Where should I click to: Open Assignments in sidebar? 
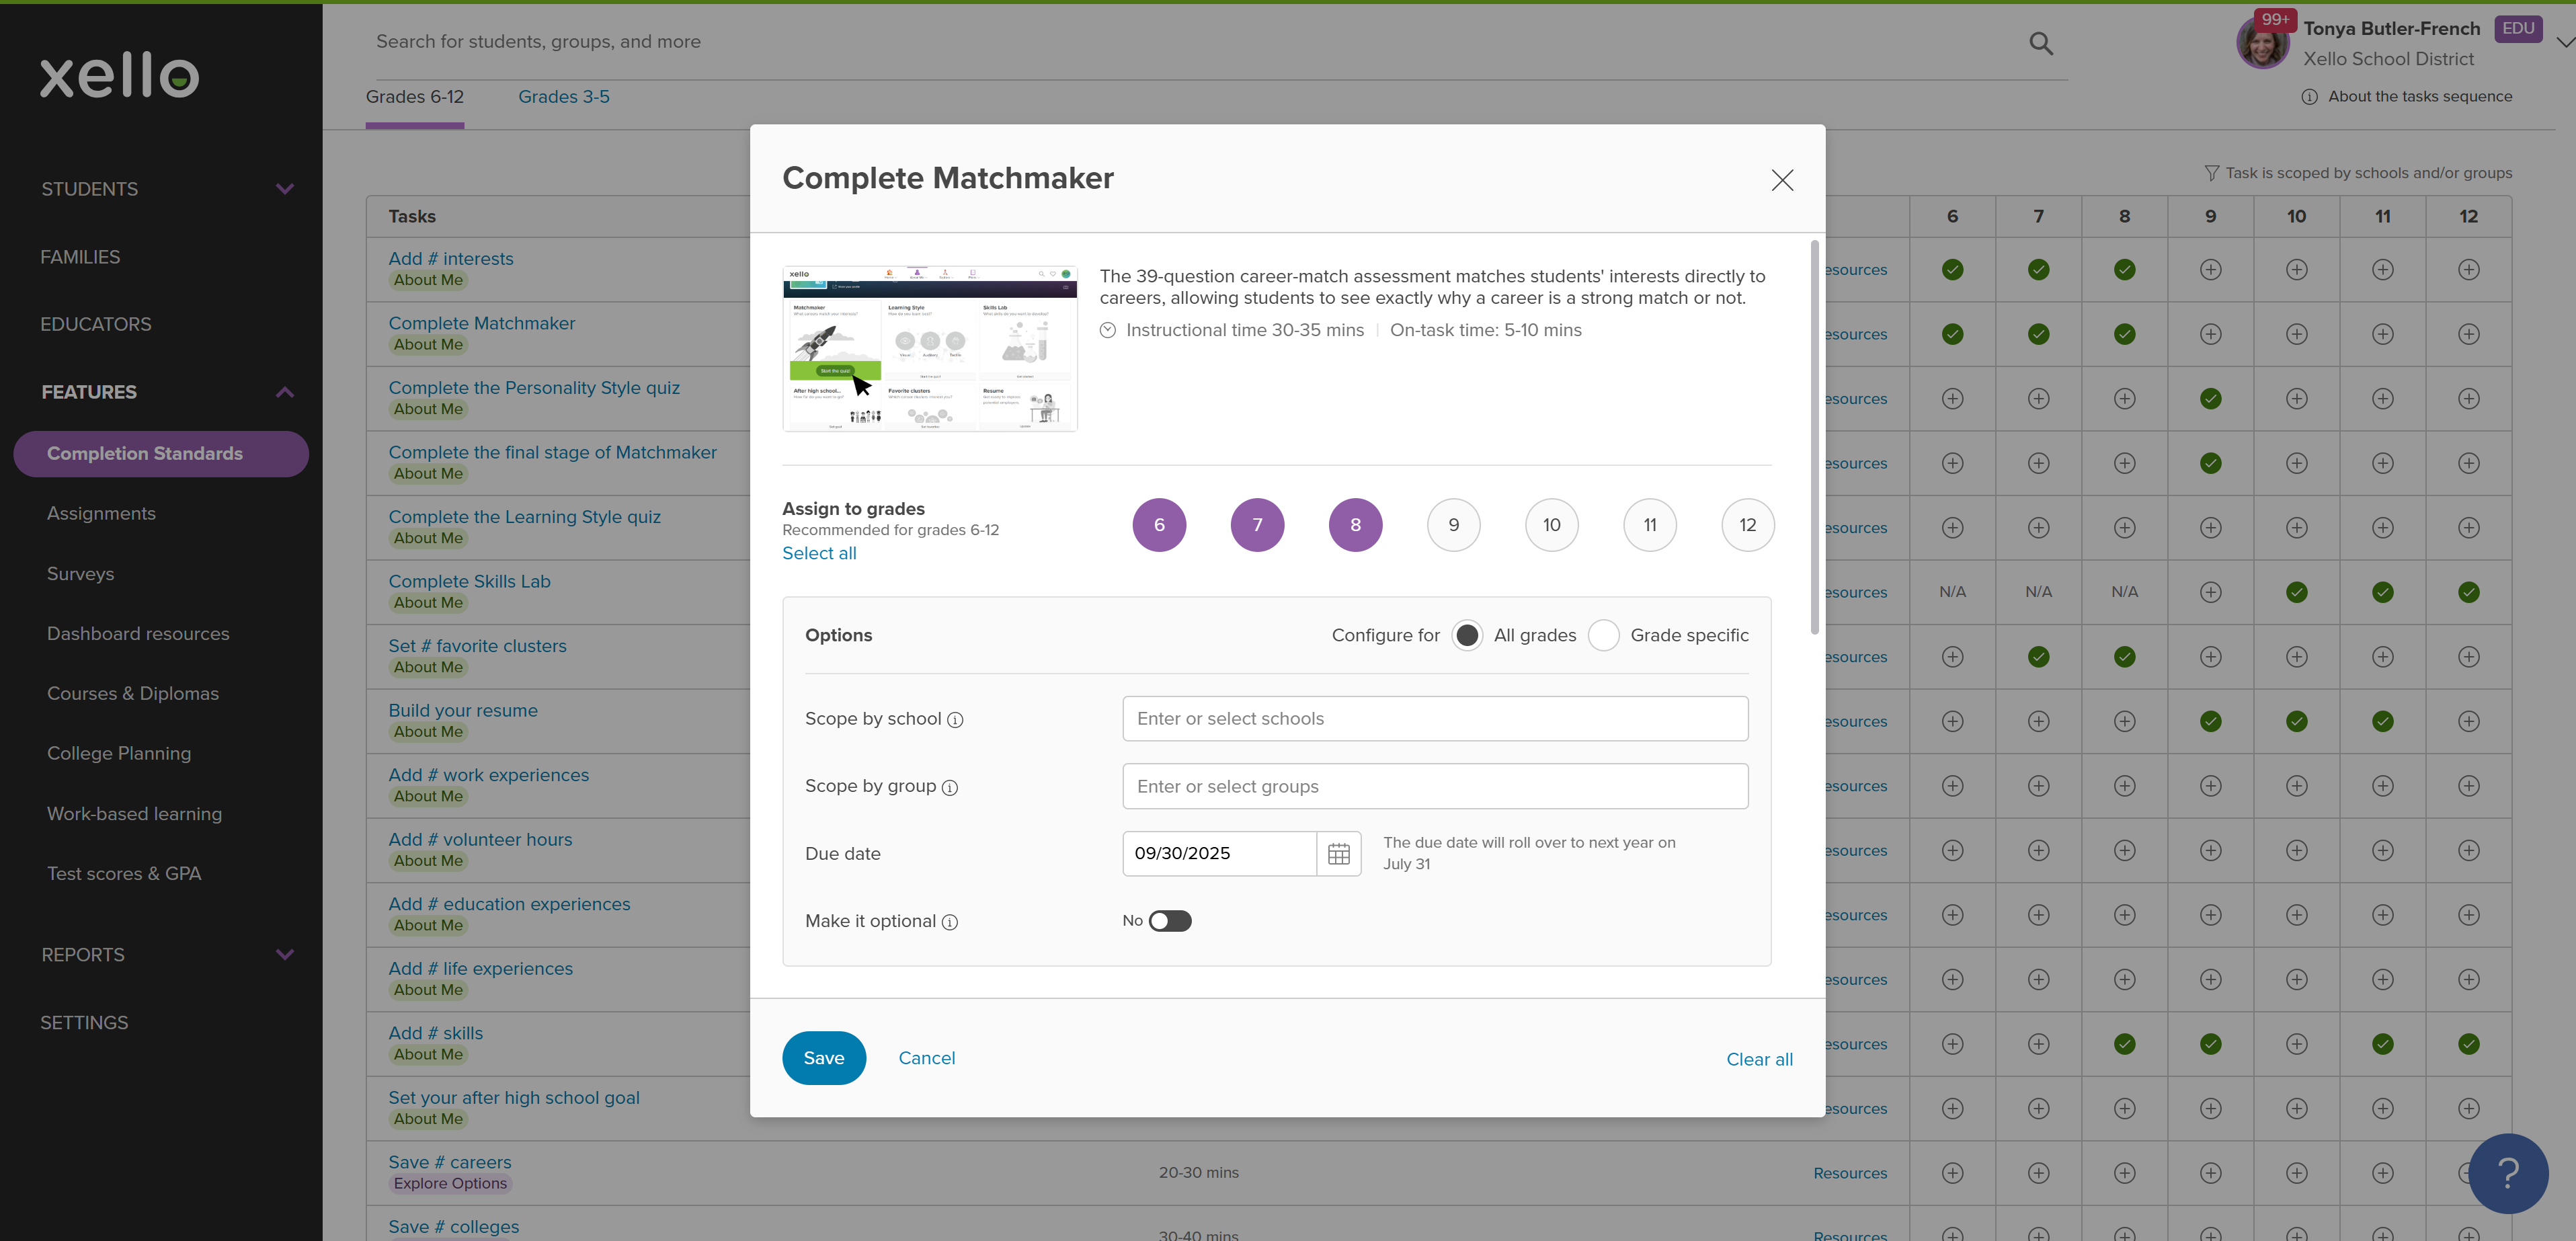point(101,514)
